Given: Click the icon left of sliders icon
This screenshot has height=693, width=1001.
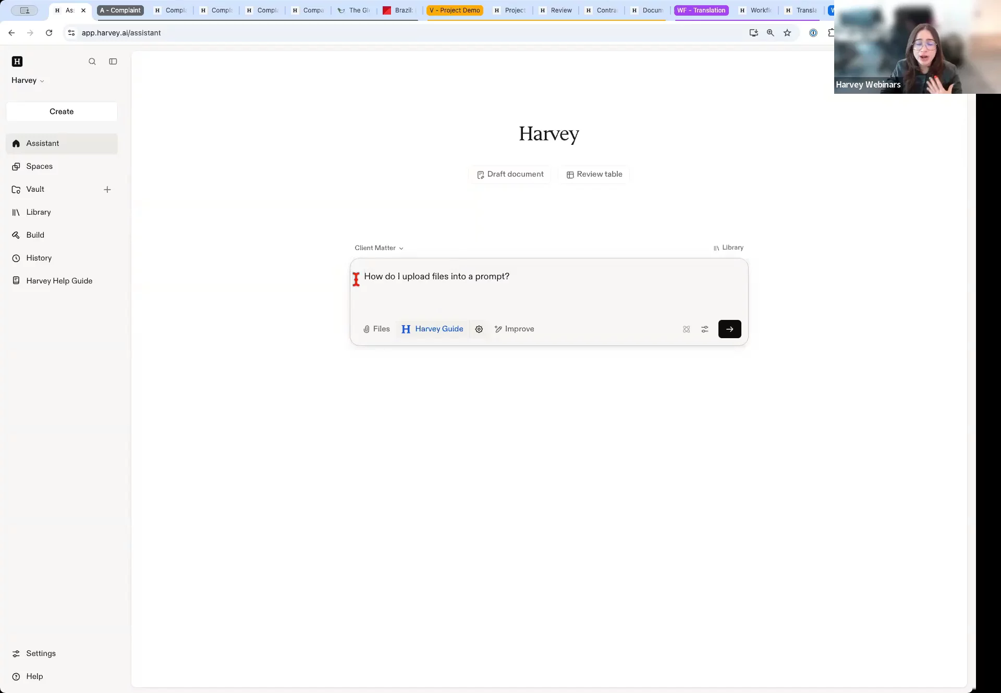Looking at the screenshot, I should coord(686,329).
